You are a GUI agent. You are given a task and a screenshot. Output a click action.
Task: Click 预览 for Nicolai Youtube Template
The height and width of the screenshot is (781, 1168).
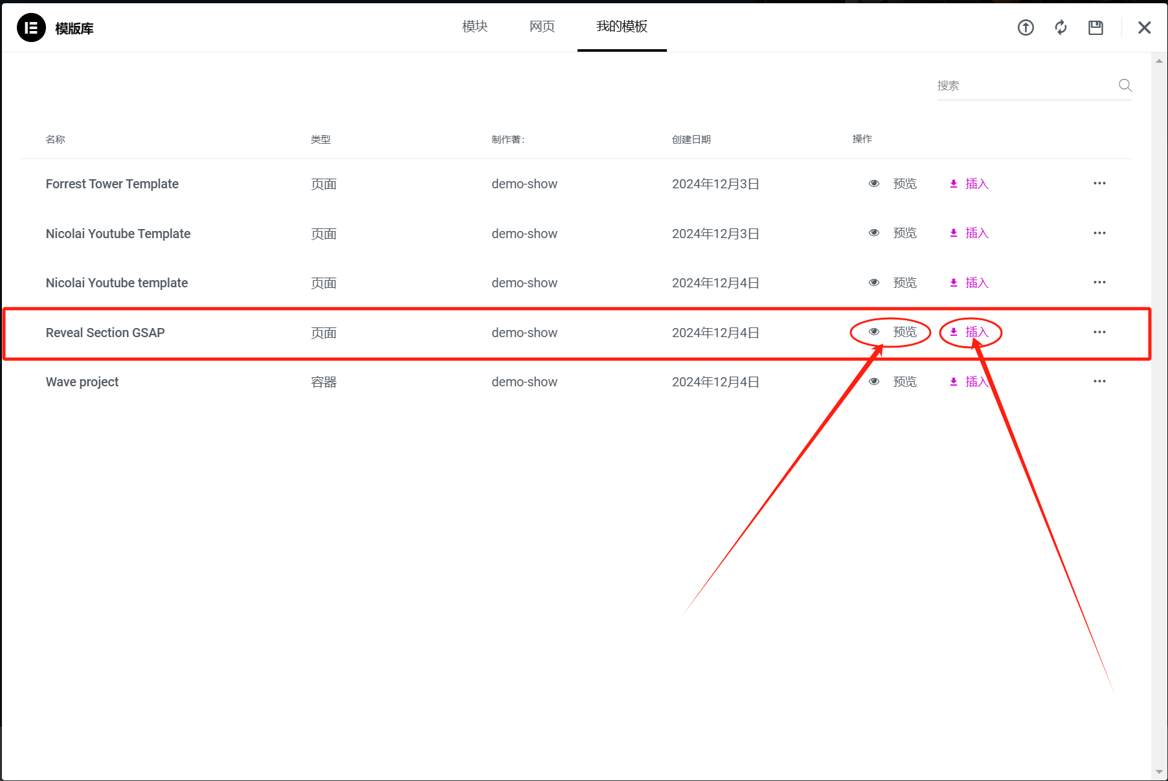tap(904, 232)
